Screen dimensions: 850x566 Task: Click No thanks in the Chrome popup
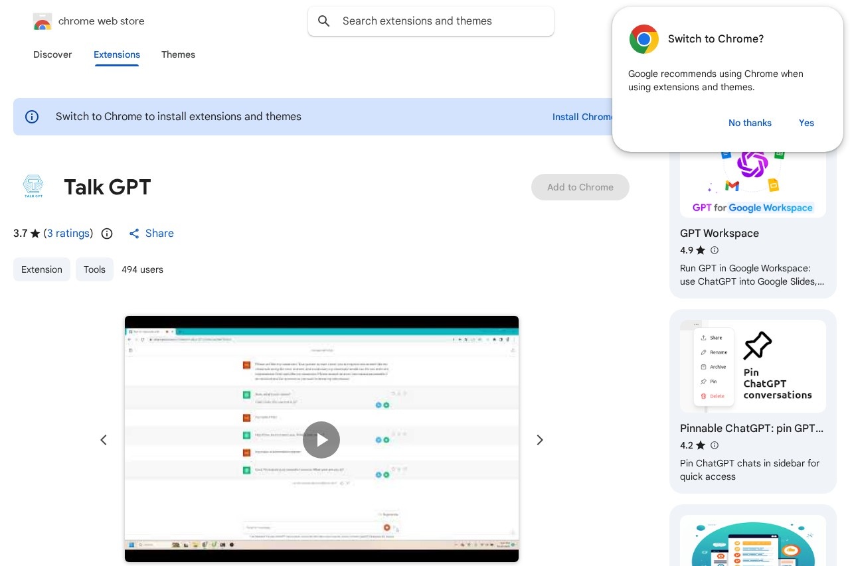coord(750,123)
